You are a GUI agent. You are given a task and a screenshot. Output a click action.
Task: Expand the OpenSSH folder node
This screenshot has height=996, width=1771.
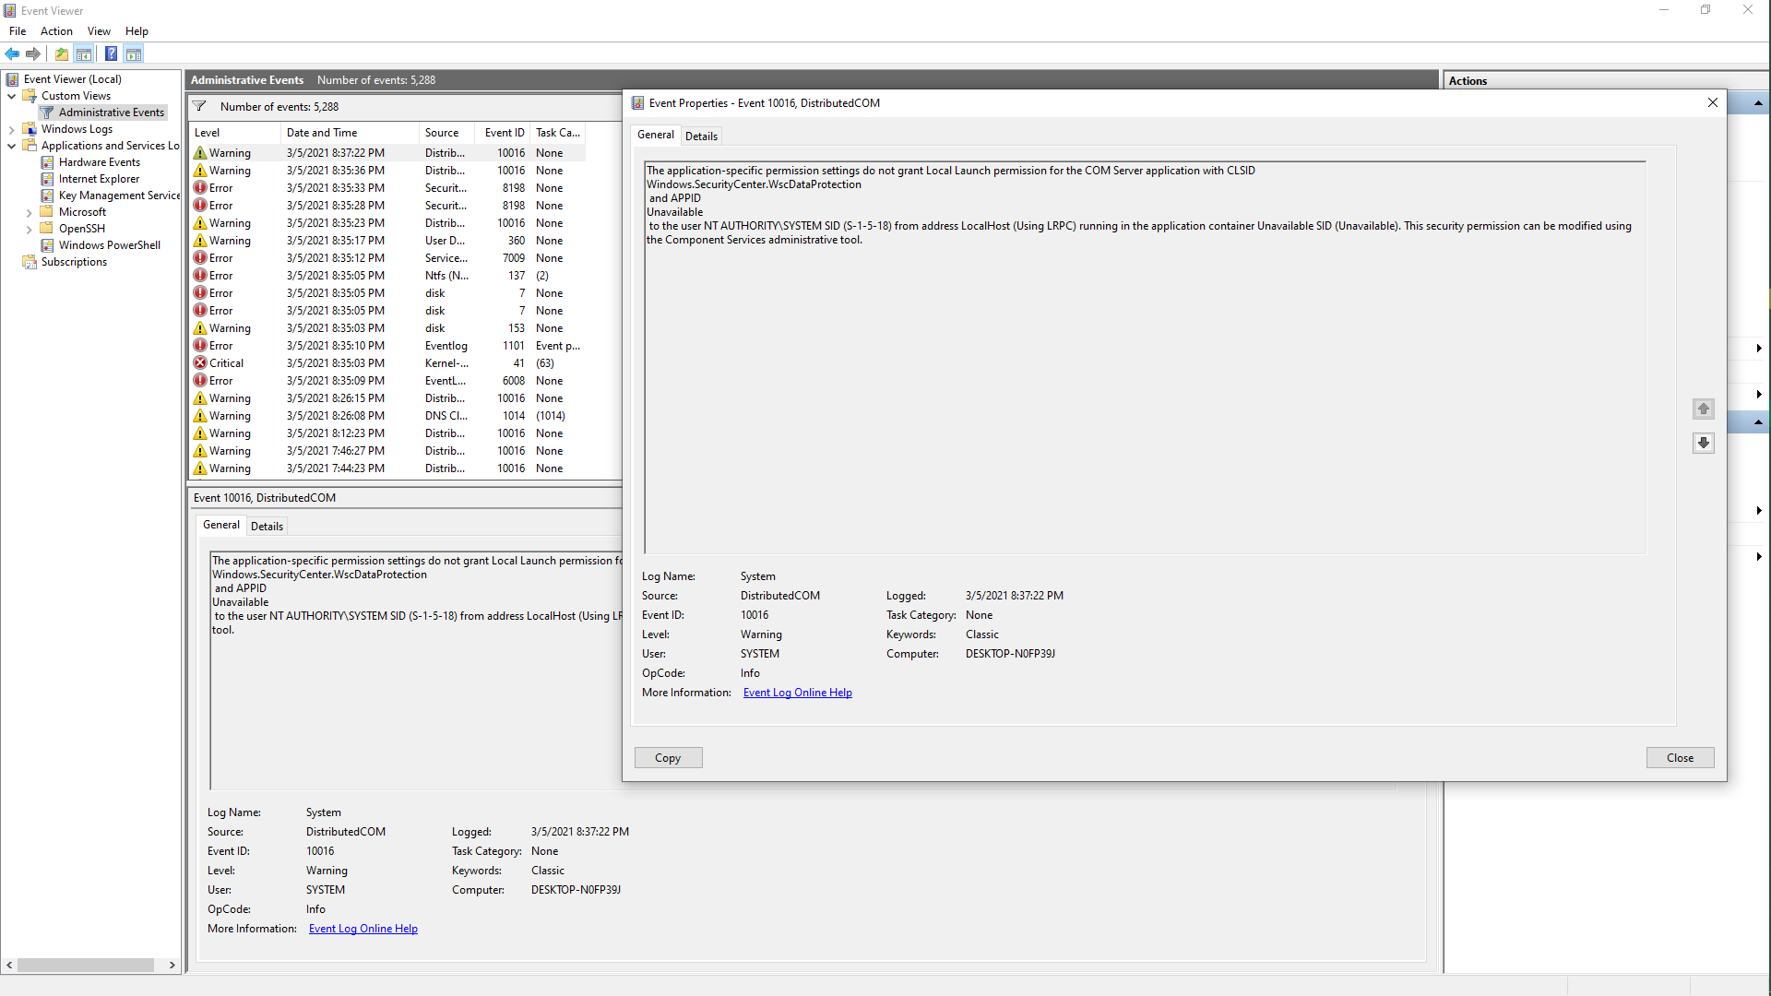tap(29, 229)
